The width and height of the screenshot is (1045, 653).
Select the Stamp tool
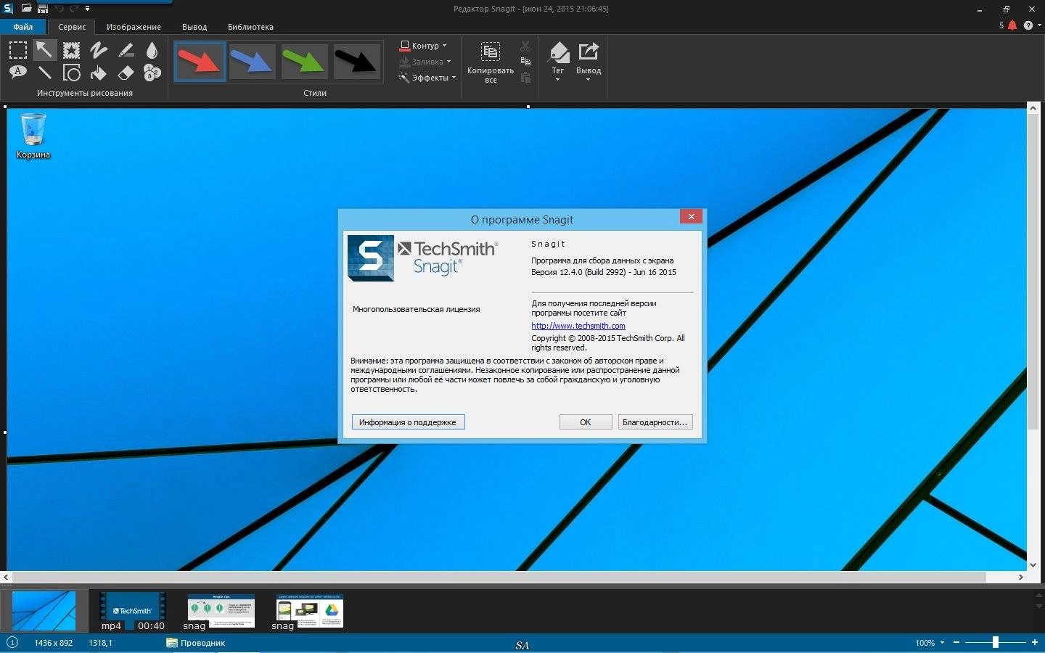pyautogui.click(x=71, y=49)
